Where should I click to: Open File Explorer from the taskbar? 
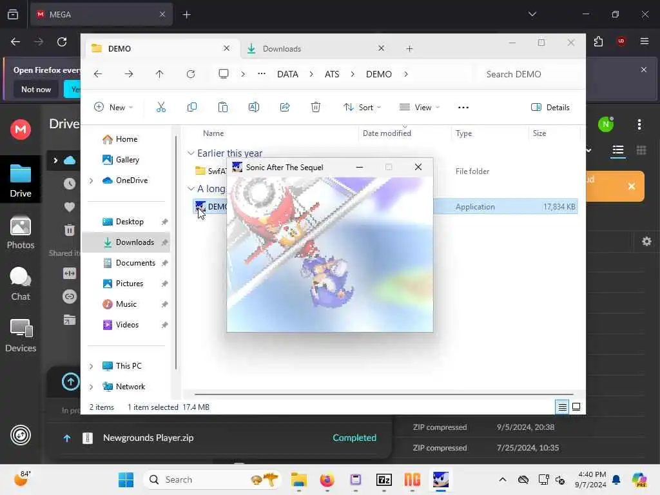coord(299,480)
